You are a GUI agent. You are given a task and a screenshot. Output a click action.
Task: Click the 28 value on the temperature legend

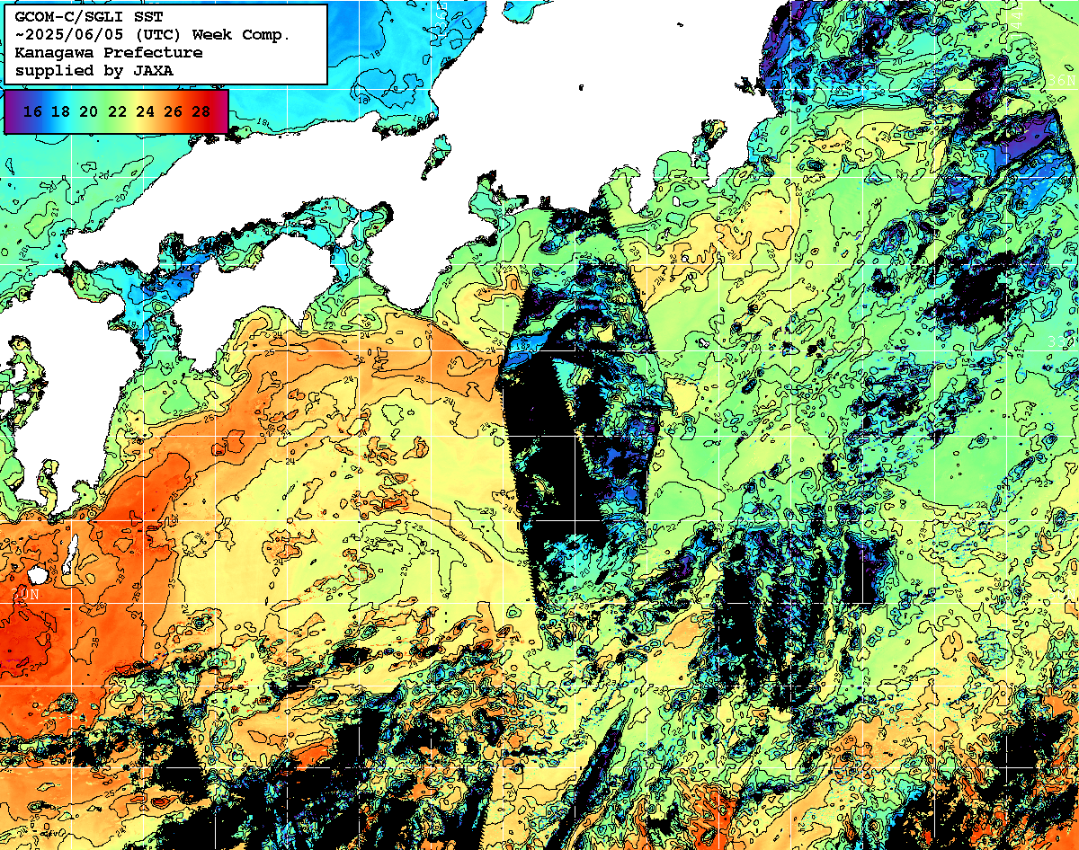tap(201, 111)
